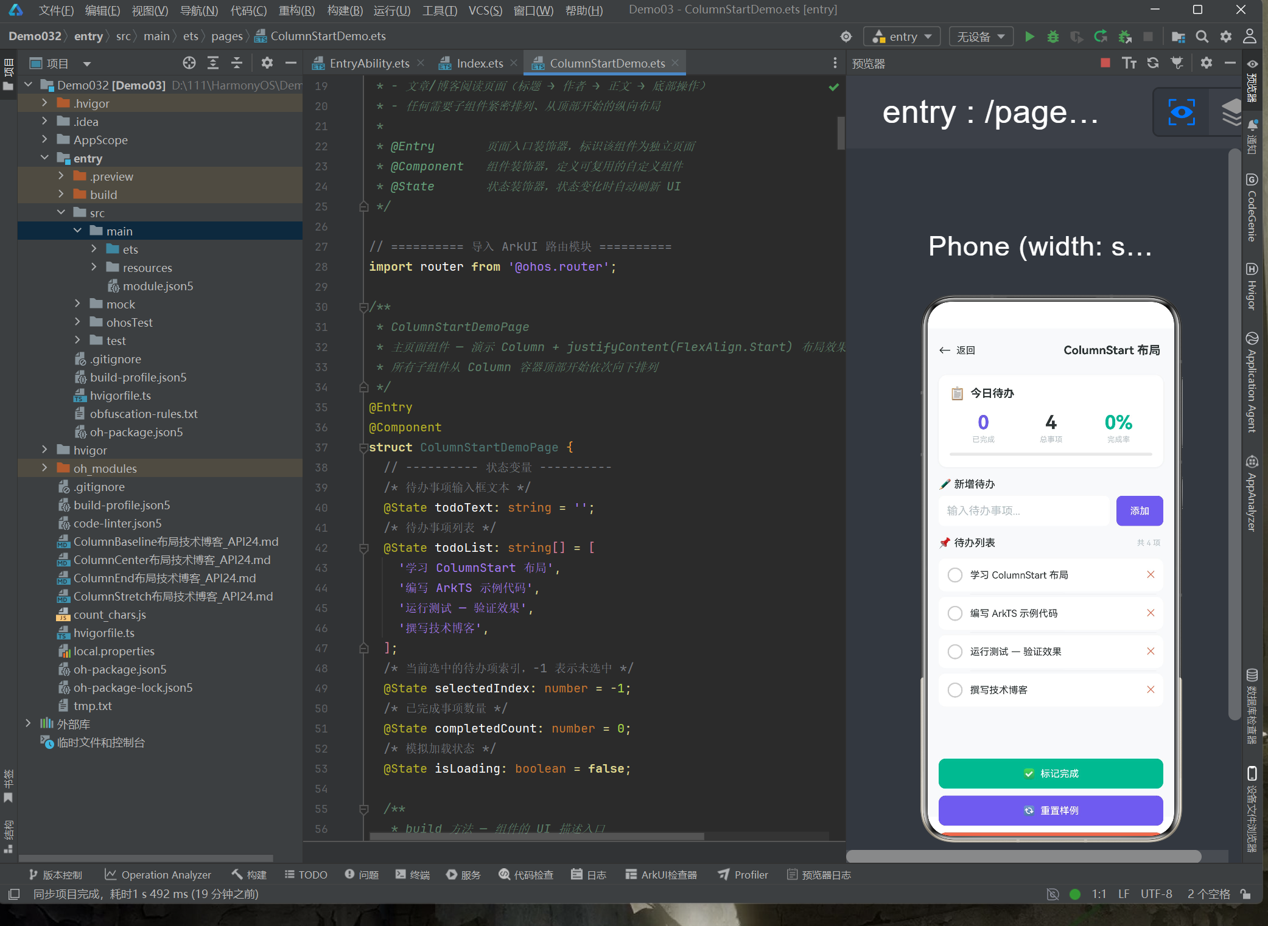Toggle the inspector eye icon in previewer
This screenshot has height=926, width=1268.
tap(1182, 113)
